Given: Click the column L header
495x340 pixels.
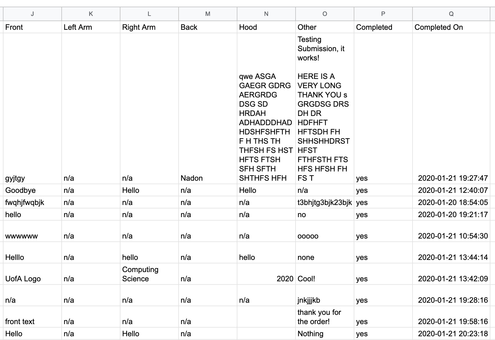Looking at the screenshot, I should point(149,14).
